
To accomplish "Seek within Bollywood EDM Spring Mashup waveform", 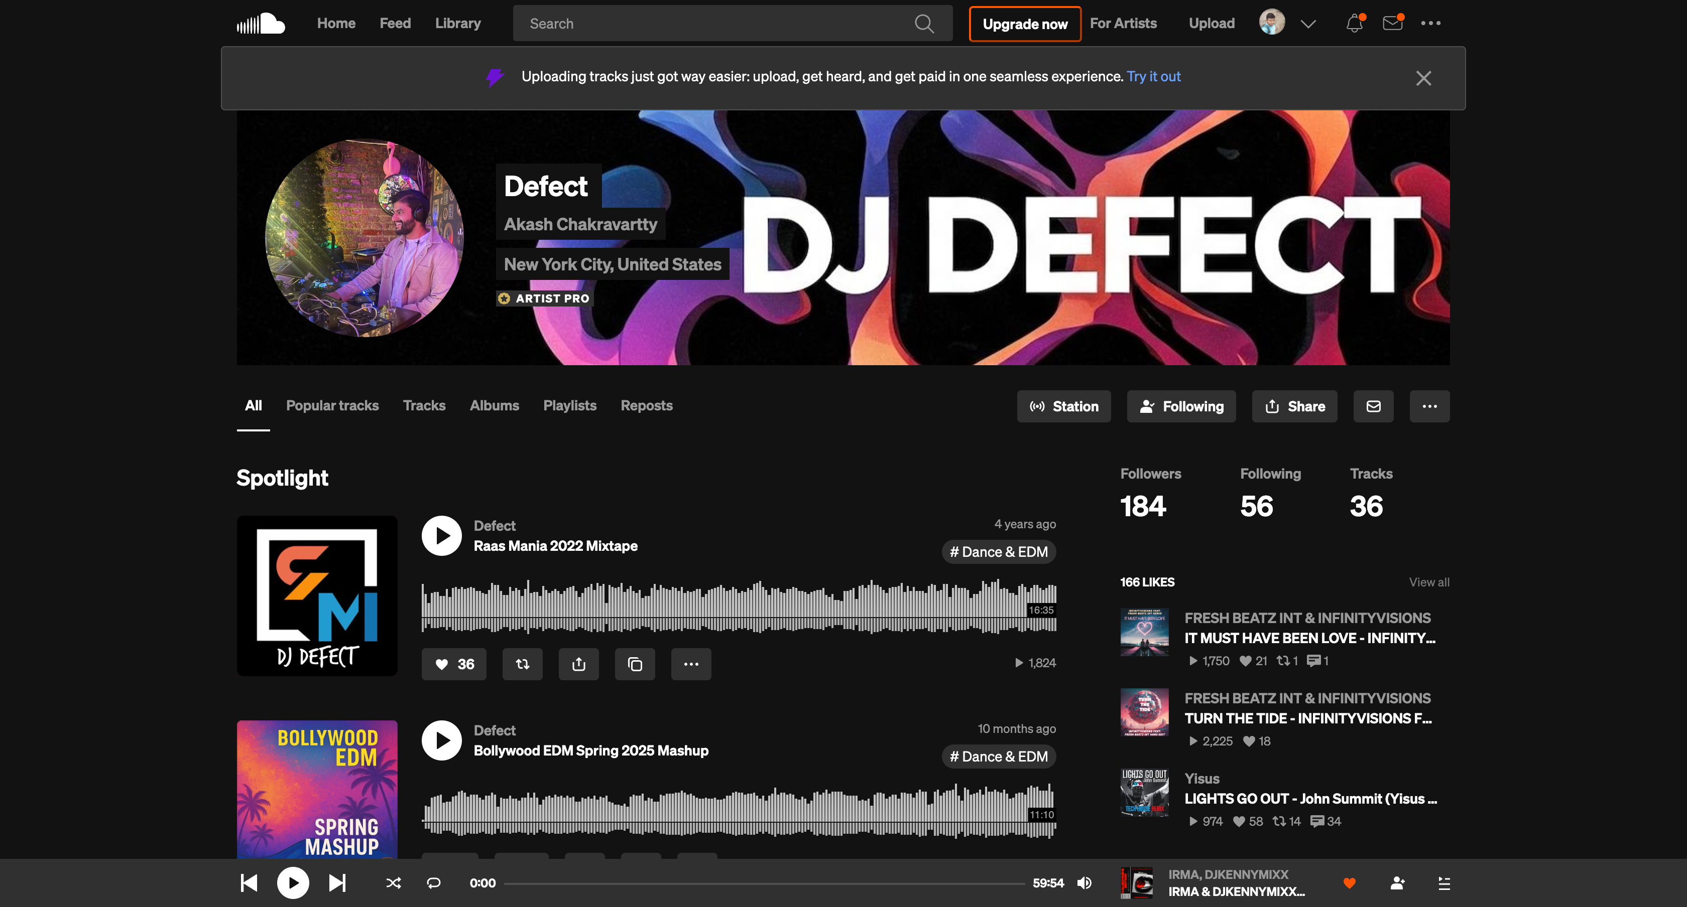I will (739, 811).
